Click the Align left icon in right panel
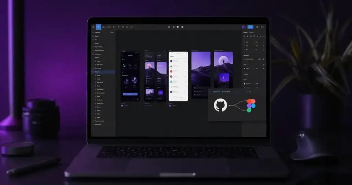352x185 pixels. (x=244, y=36)
